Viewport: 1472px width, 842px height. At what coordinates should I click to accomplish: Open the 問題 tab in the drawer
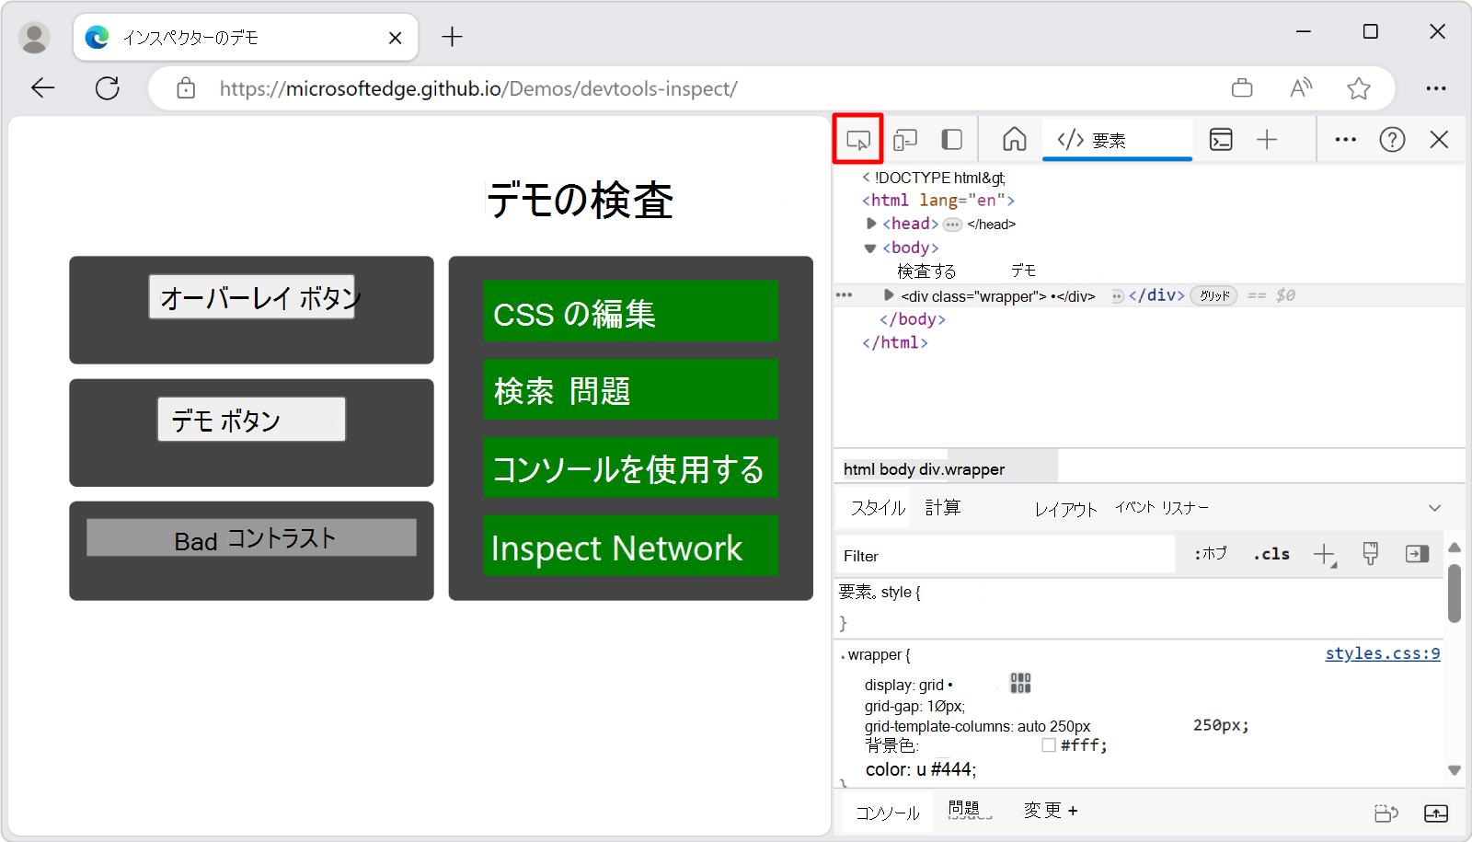click(968, 811)
